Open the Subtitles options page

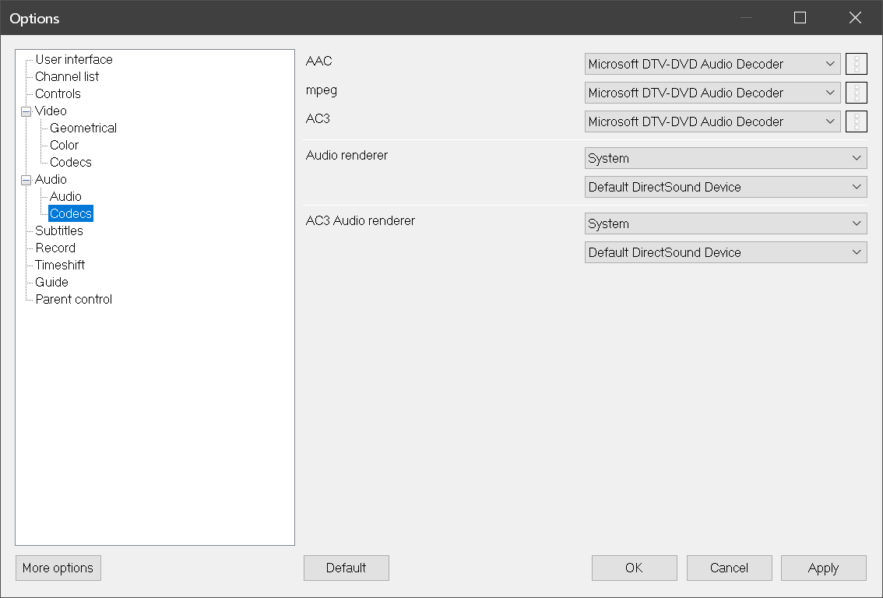point(59,230)
